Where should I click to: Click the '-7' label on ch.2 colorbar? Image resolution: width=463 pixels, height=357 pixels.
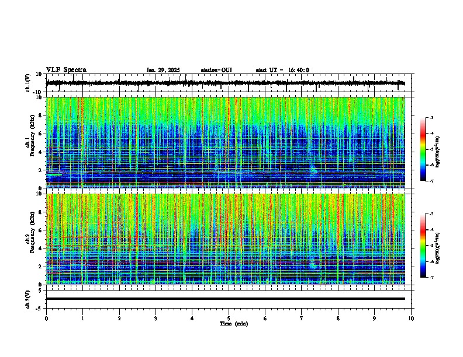tap(431, 277)
